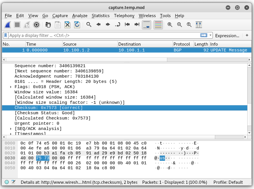Open the Statistics menu
Viewport: 254px width, 189px height.
100,16
